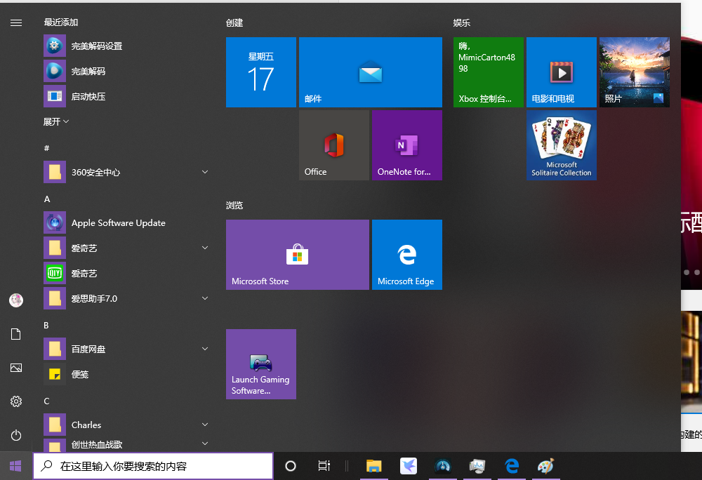This screenshot has width=702, height=480.
Task: Launch the OneNote tile
Action: click(407, 145)
